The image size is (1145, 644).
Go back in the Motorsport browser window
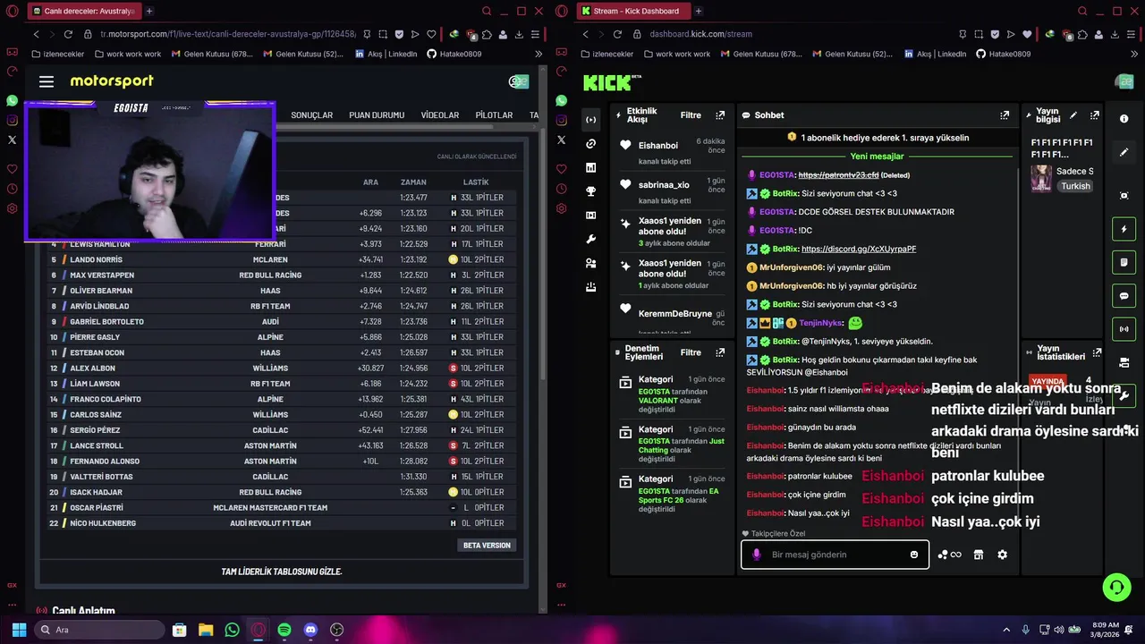pos(37,34)
